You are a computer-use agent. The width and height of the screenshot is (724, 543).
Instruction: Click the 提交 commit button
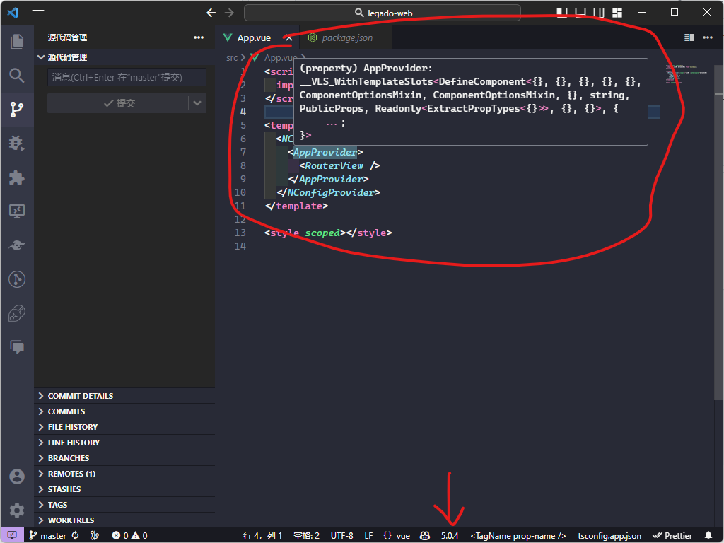[120, 103]
